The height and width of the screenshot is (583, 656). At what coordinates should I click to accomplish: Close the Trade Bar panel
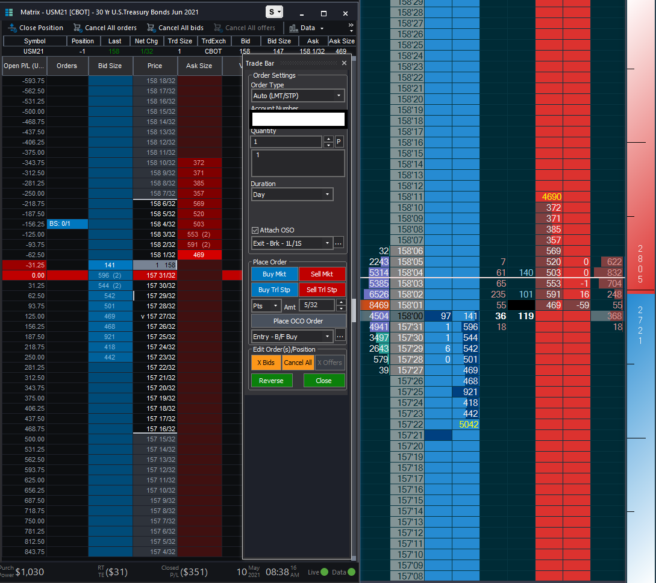pos(344,63)
